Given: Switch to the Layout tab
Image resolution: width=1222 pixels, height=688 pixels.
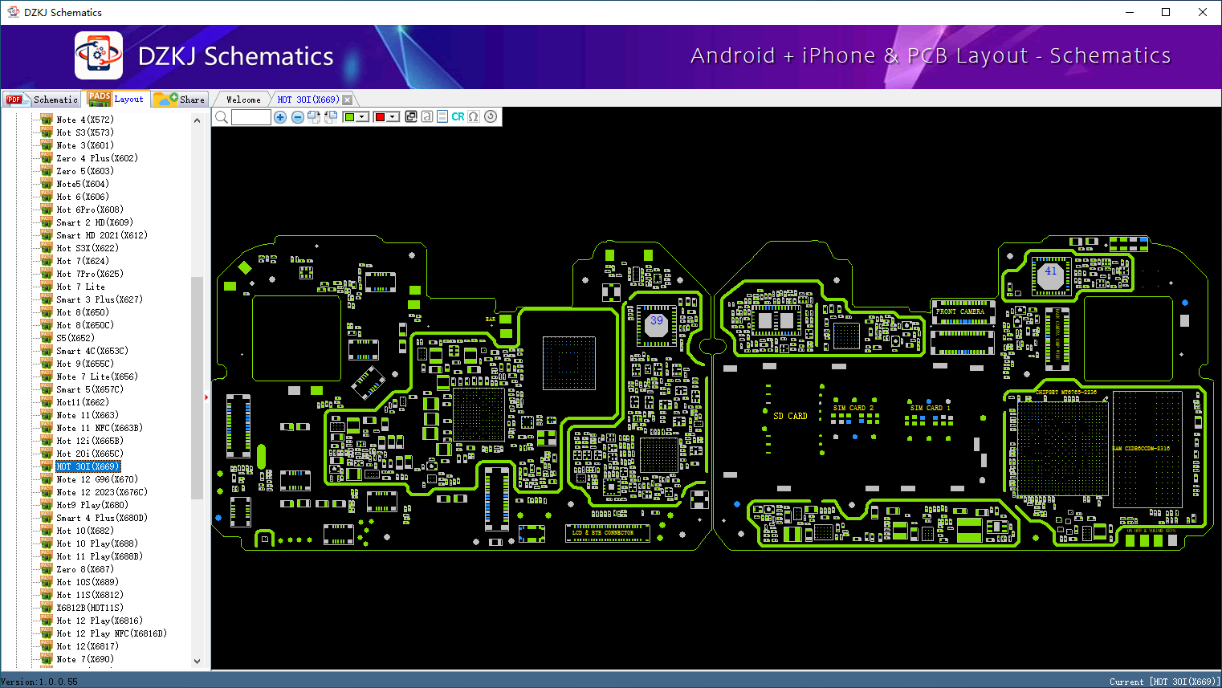Looking at the screenshot, I should (117, 99).
